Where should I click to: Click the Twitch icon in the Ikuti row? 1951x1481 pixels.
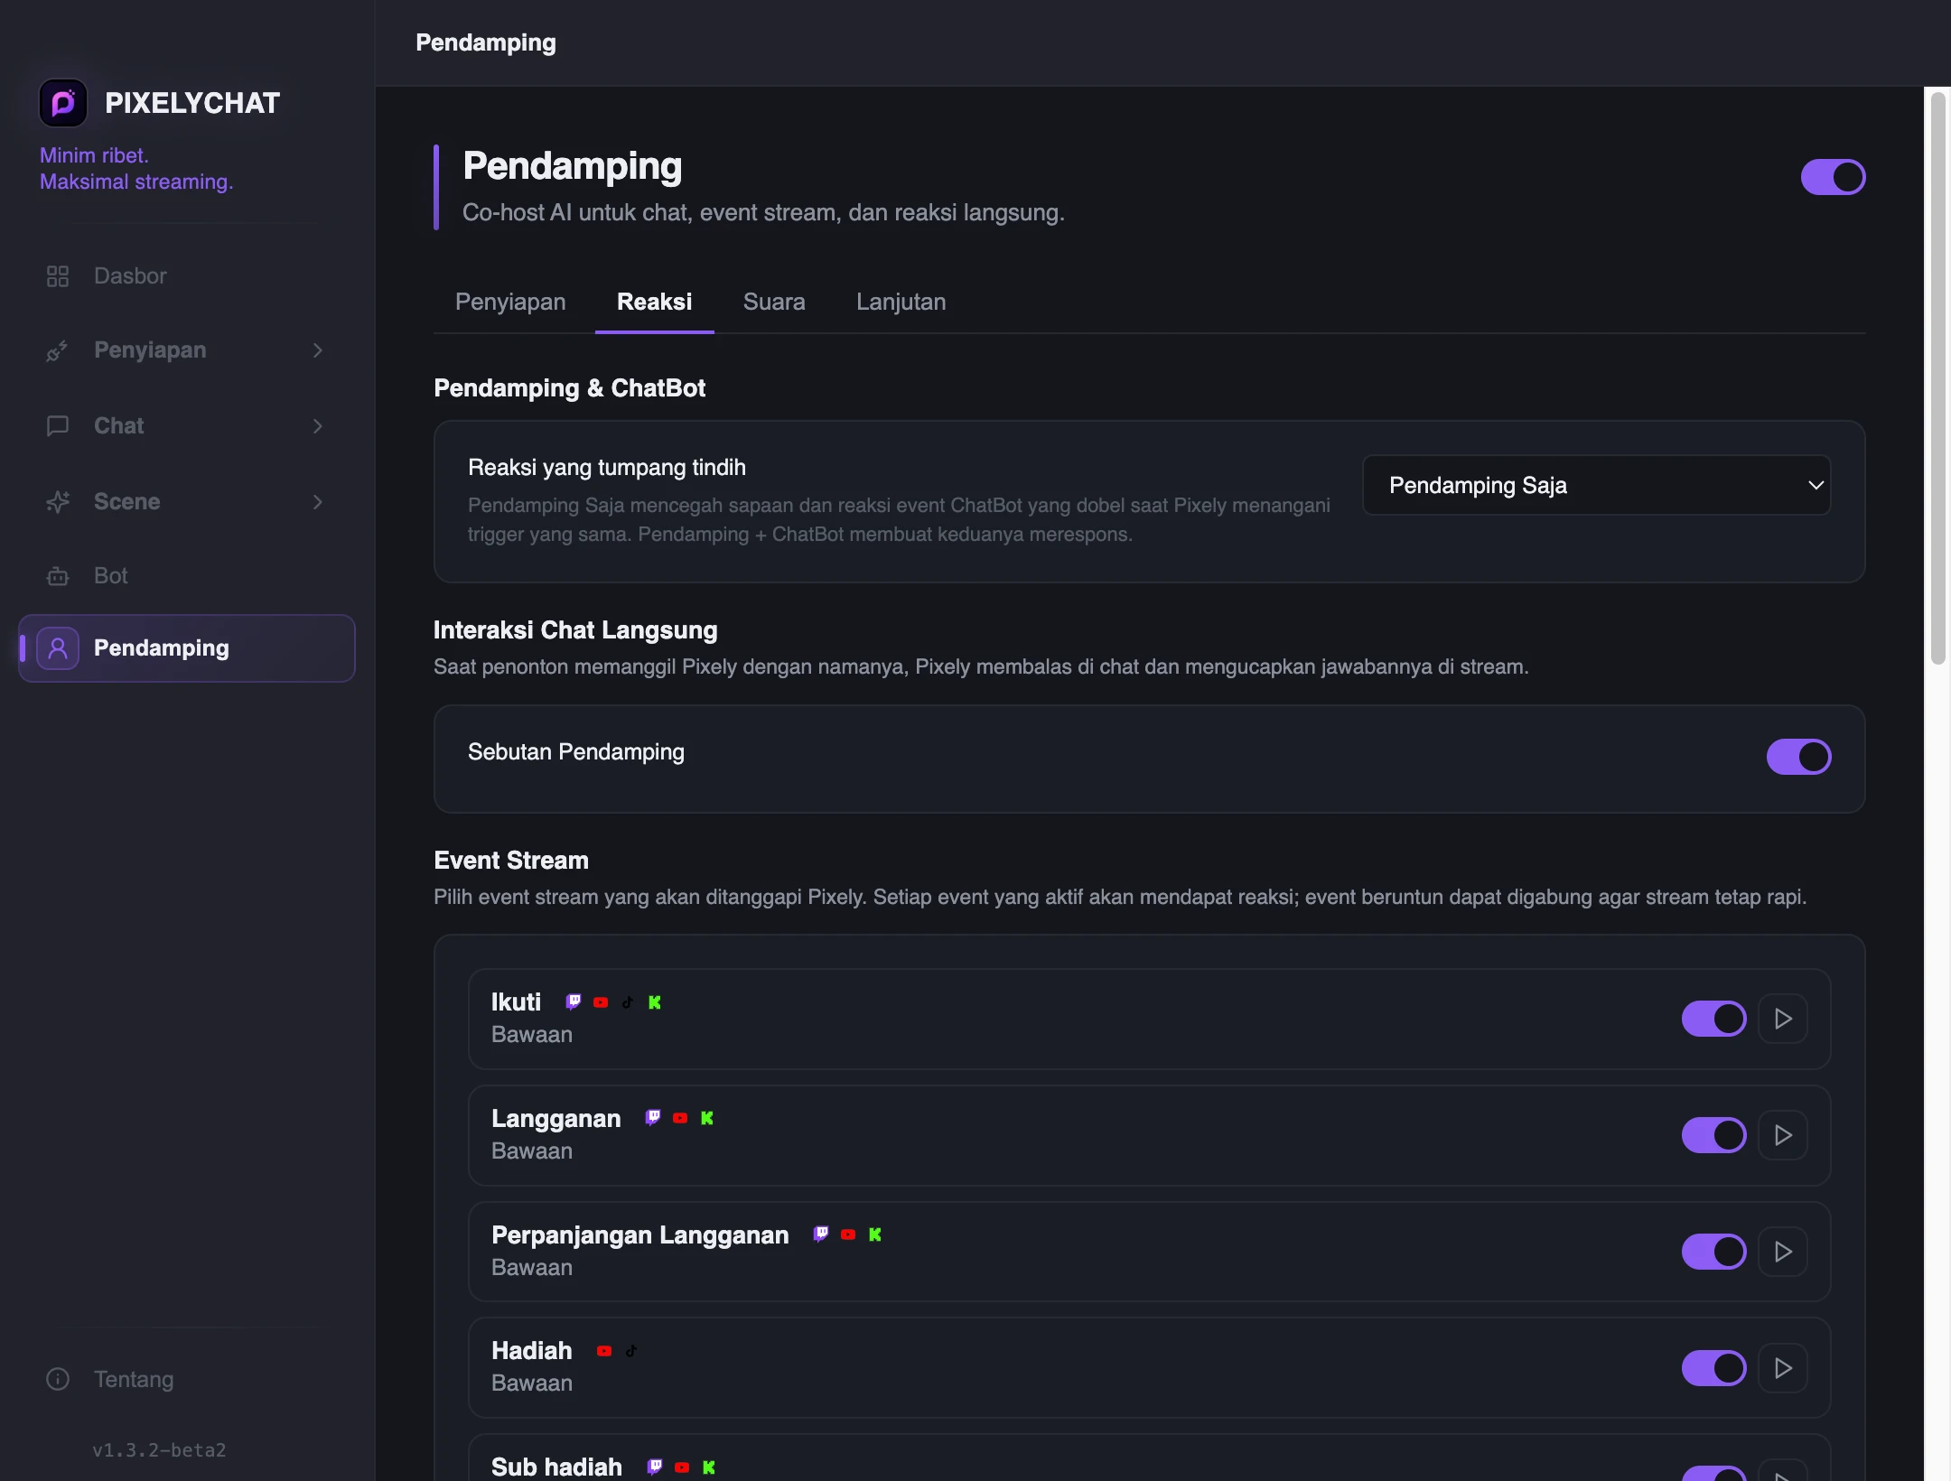click(x=574, y=1002)
